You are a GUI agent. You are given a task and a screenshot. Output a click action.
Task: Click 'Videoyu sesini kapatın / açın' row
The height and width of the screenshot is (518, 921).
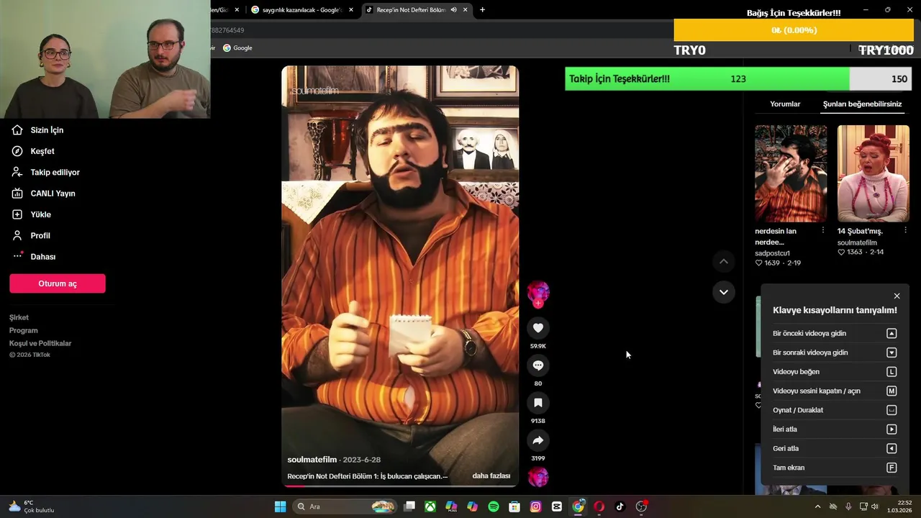point(835,391)
